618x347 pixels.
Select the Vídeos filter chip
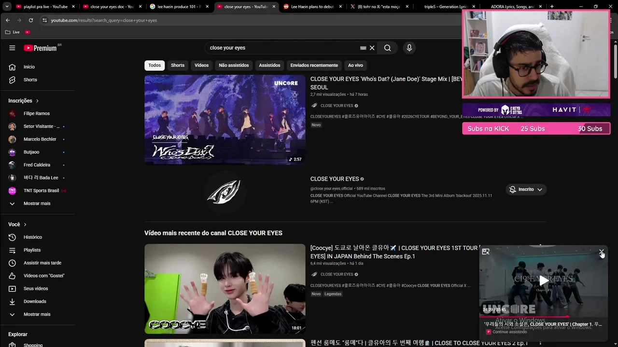tap(201, 66)
